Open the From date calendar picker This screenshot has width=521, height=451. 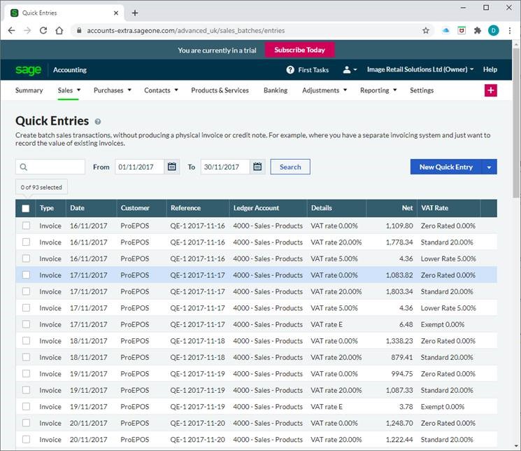tap(172, 167)
